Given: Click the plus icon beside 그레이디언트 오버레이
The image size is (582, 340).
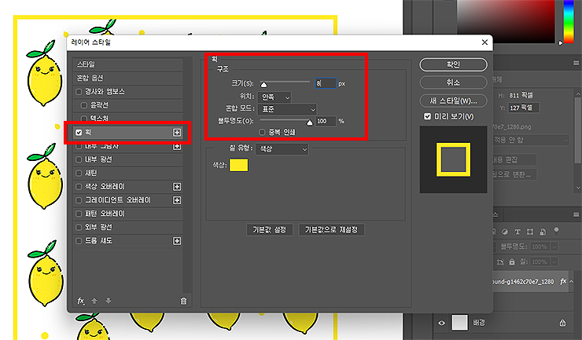Looking at the screenshot, I should tap(177, 200).
